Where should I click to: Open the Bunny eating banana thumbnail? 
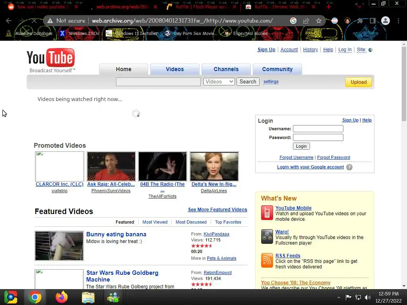click(x=59, y=246)
